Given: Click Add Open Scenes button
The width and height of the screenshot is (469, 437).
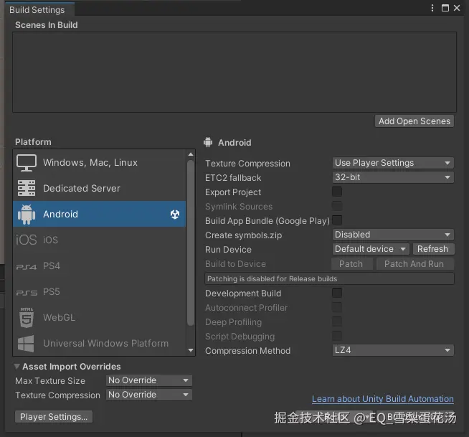Looking at the screenshot, I should [414, 121].
